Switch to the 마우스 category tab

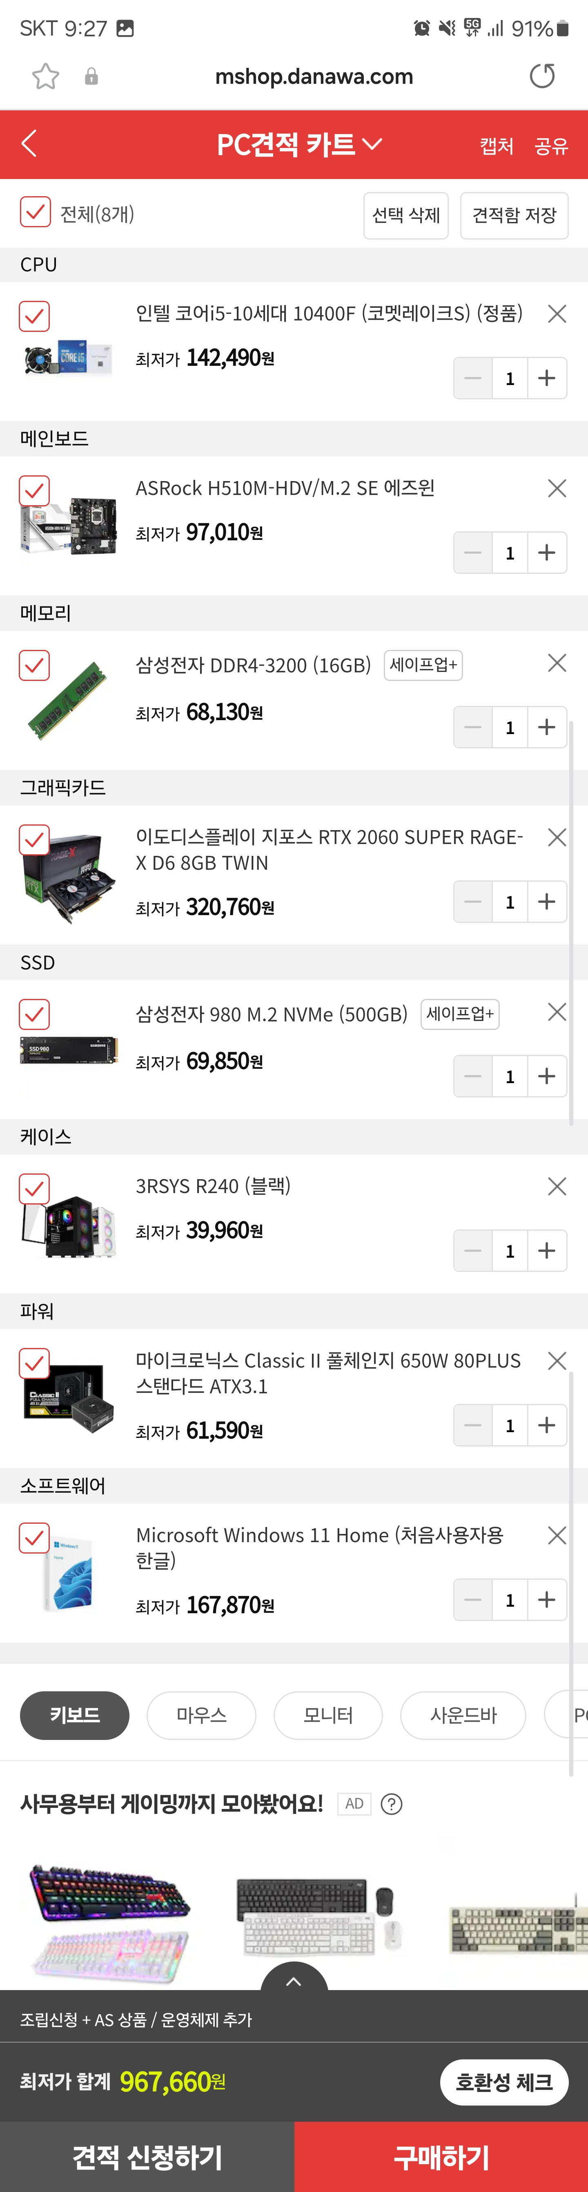tap(201, 1715)
